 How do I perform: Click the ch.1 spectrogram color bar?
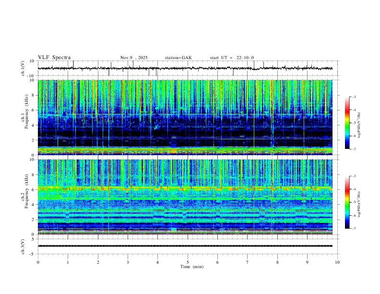click(347, 123)
